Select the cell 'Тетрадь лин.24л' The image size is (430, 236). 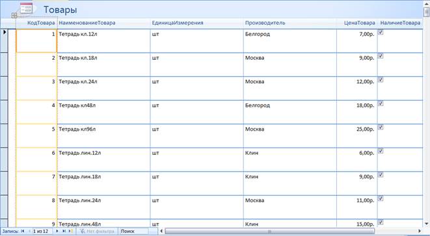tap(103, 207)
